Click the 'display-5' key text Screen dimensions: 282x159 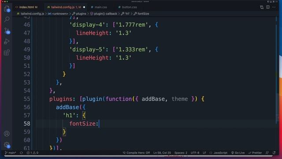point(87,49)
